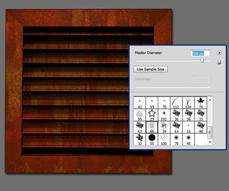Pick the hard round 55 black brush
The width and height of the screenshot is (229, 191).
152,140
